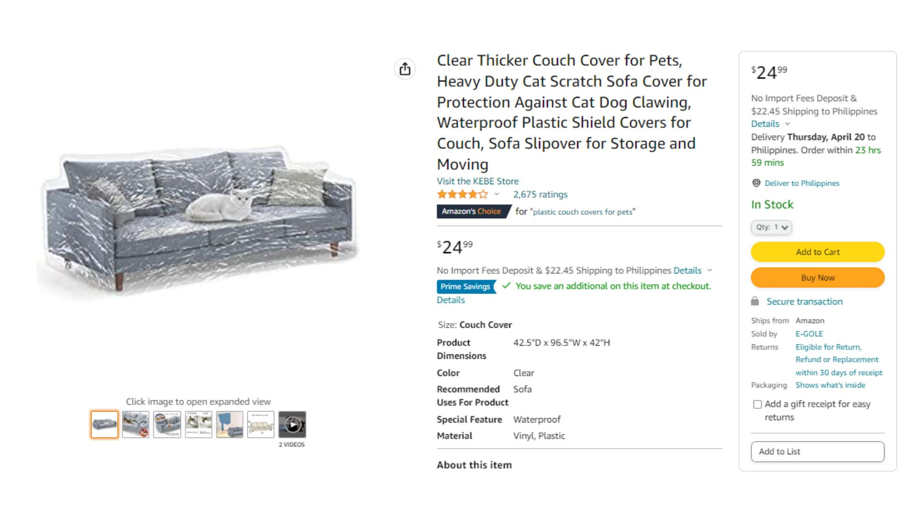Image resolution: width=922 pixels, height=518 pixels.
Task: Play the product video thumbnail
Action: (292, 424)
